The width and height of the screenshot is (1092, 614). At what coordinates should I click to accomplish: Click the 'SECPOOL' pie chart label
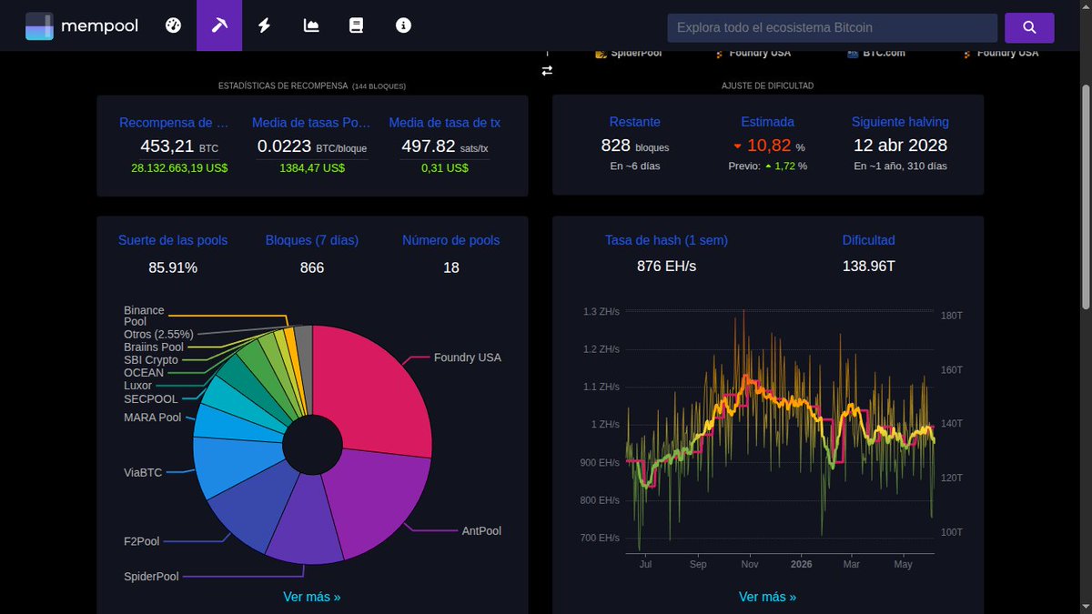click(151, 398)
